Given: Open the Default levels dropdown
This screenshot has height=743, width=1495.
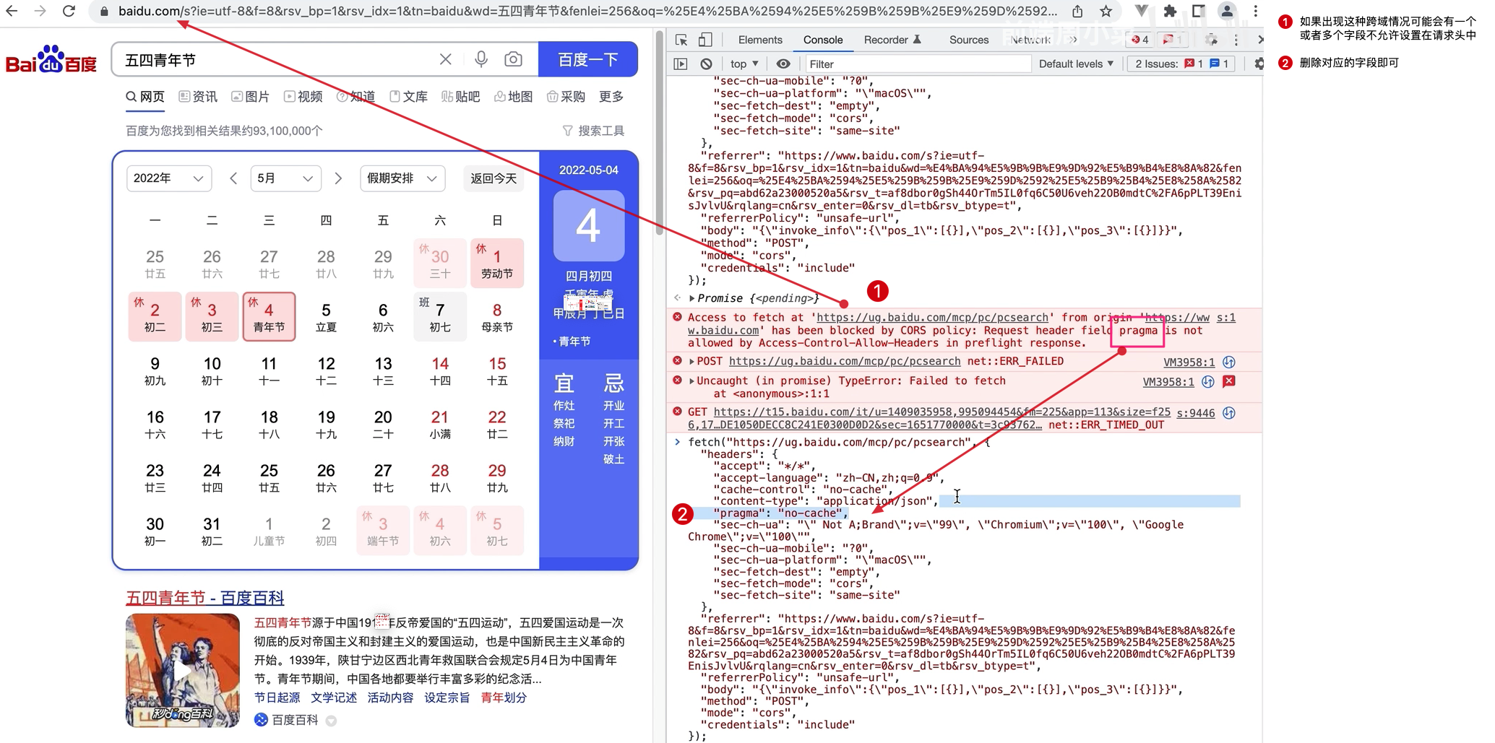Looking at the screenshot, I should pos(1075,64).
